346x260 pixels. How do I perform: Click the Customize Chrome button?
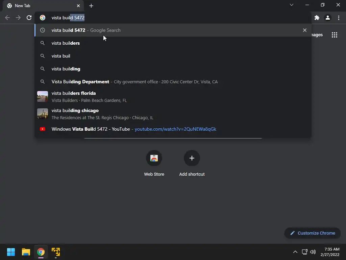(x=313, y=233)
